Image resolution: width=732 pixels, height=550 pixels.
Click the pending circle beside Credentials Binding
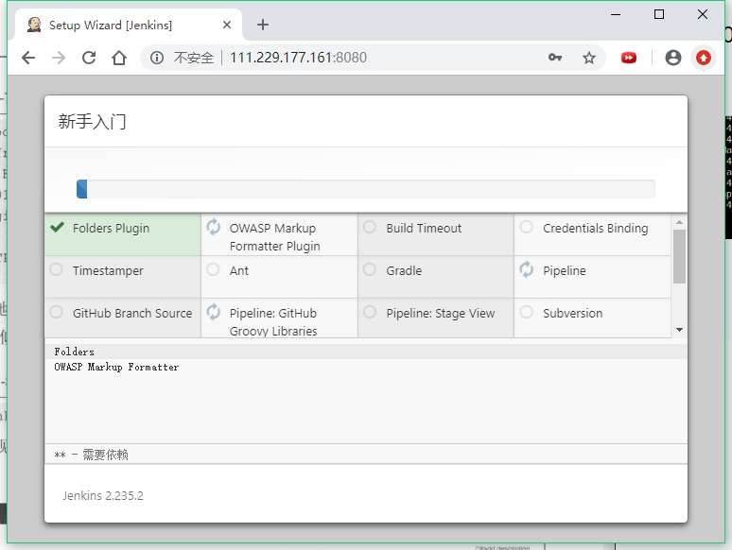tap(527, 227)
